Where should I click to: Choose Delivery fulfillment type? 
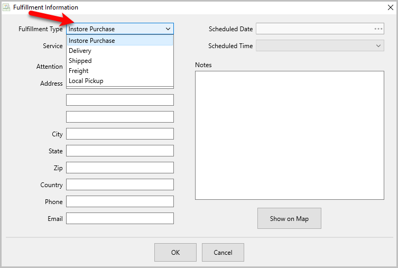[120, 51]
